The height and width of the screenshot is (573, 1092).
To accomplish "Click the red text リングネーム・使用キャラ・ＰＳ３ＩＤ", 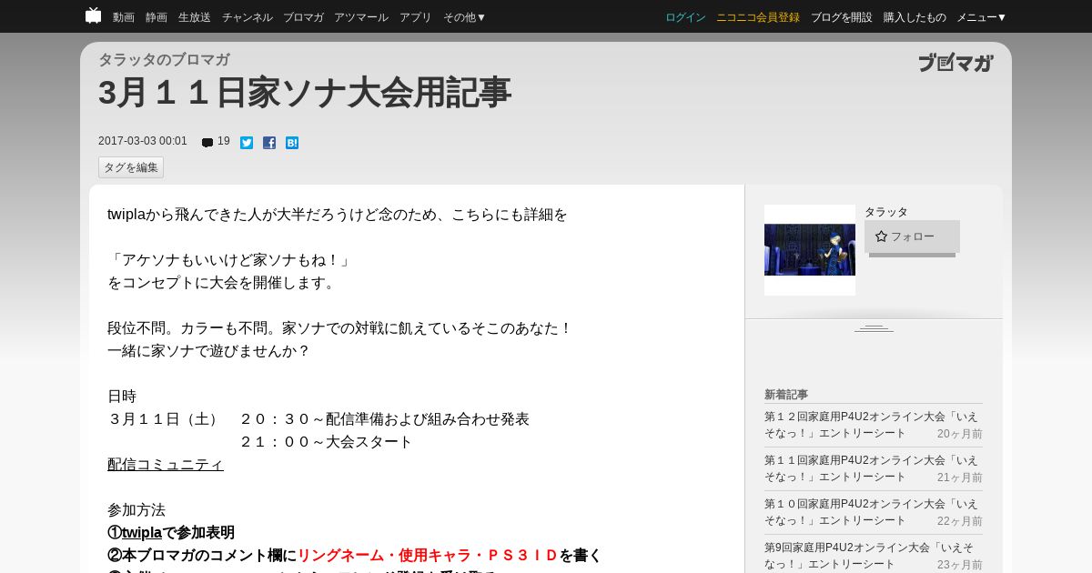I will pos(428,556).
